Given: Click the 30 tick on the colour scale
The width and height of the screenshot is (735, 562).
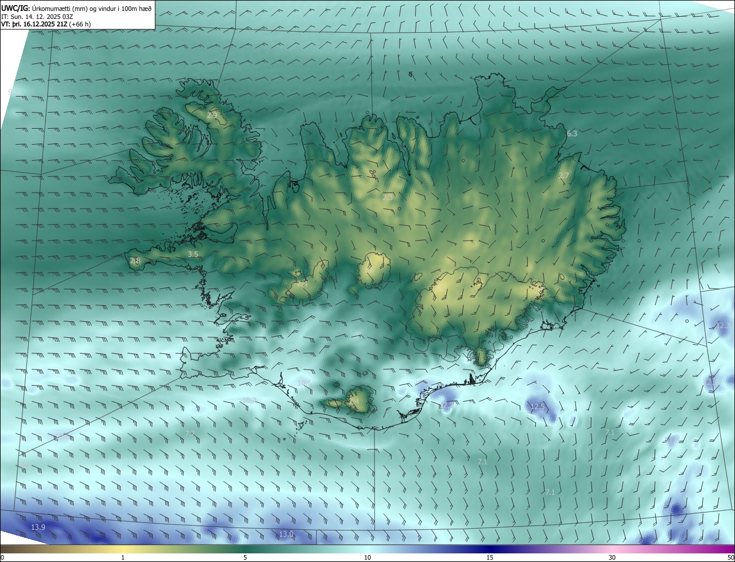Looking at the screenshot, I should coord(612,557).
